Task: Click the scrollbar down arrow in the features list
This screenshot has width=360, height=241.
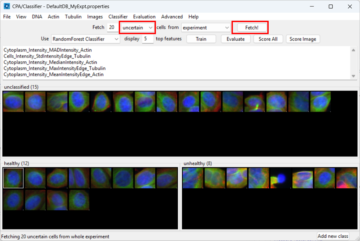Action: (x=354, y=76)
